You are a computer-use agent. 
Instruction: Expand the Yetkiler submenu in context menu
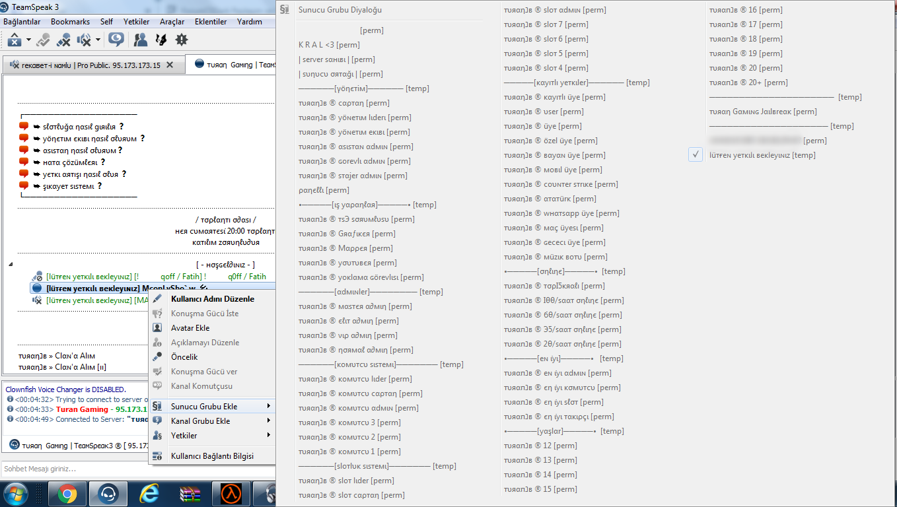(212, 436)
